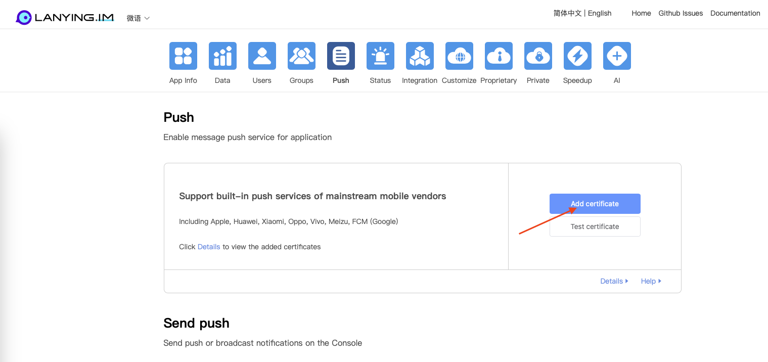Click the Customize label
The image size is (768, 362).
(459, 80)
